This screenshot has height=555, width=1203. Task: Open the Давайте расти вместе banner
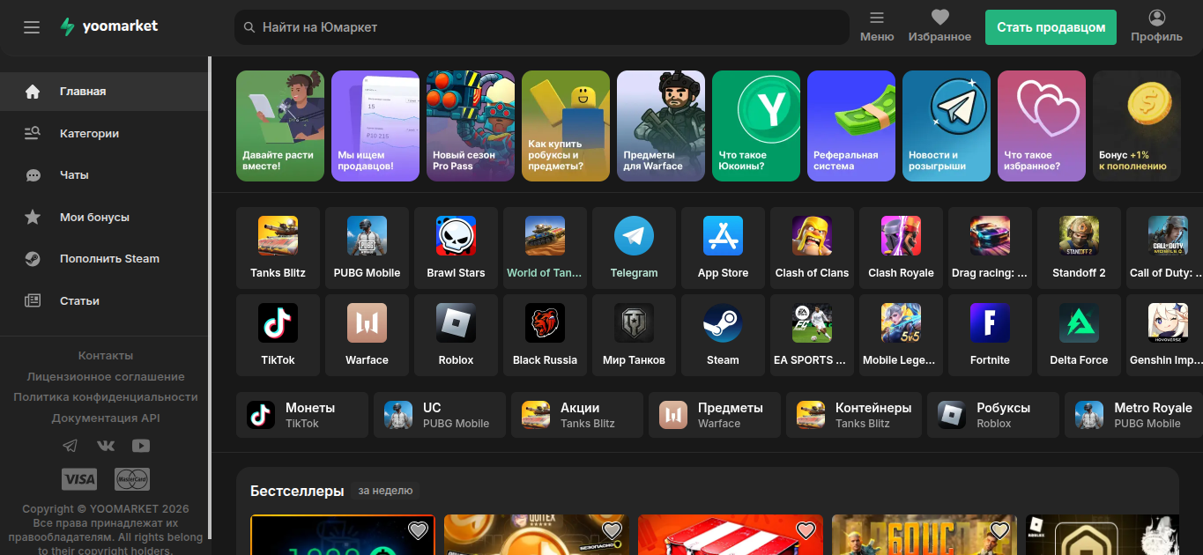tap(280, 126)
